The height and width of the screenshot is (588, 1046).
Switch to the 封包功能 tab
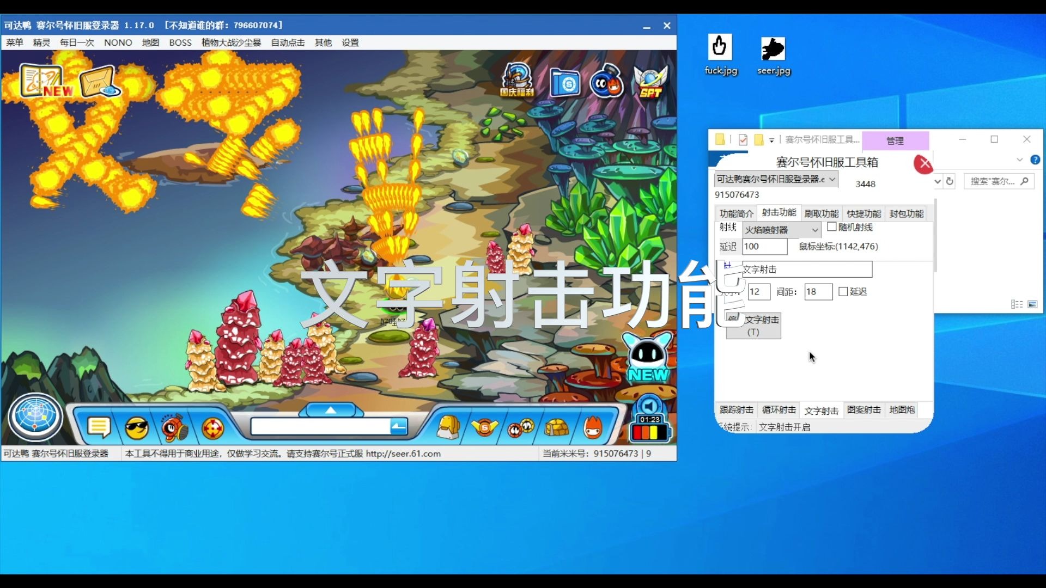(906, 213)
